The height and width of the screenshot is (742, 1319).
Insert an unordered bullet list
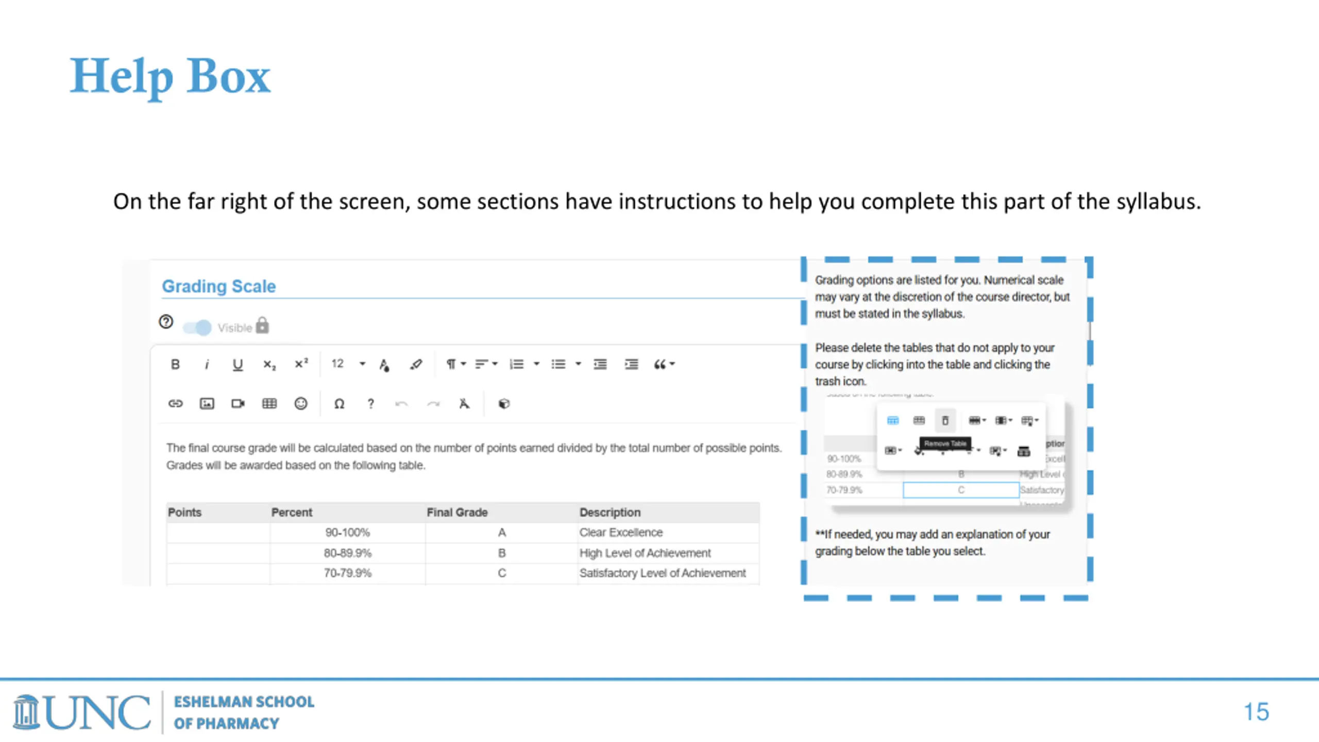point(558,364)
